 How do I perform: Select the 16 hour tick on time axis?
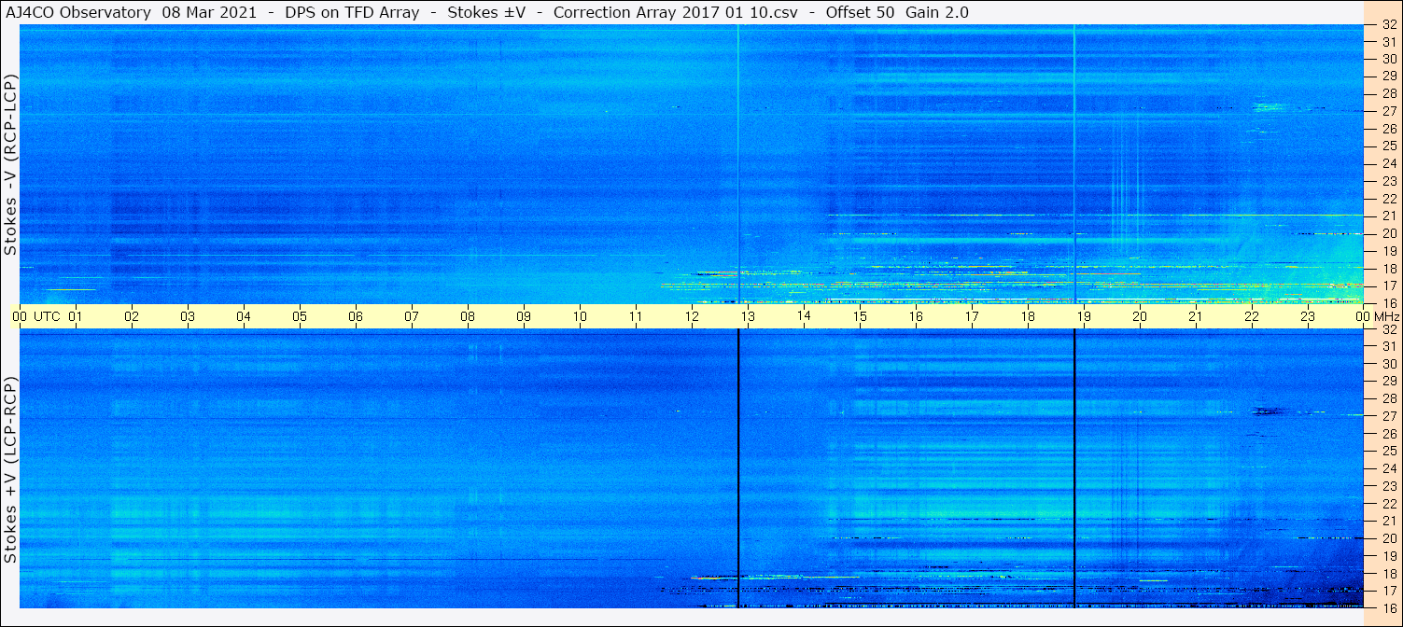coord(916,316)
